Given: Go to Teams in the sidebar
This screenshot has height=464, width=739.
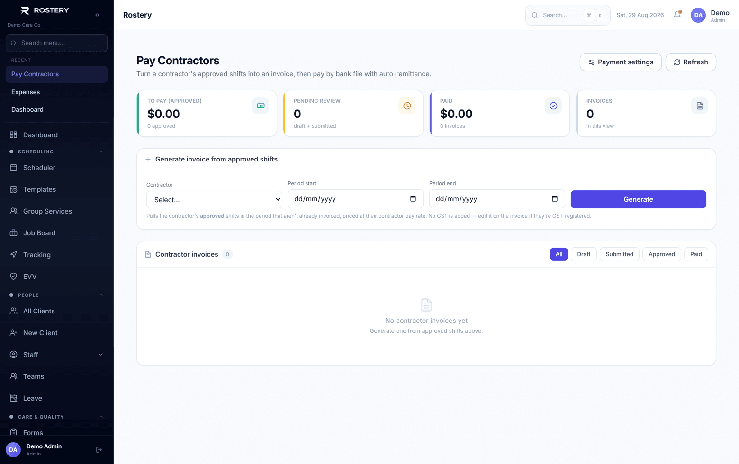Looking at the screenshot, I should tap(57, 376).
